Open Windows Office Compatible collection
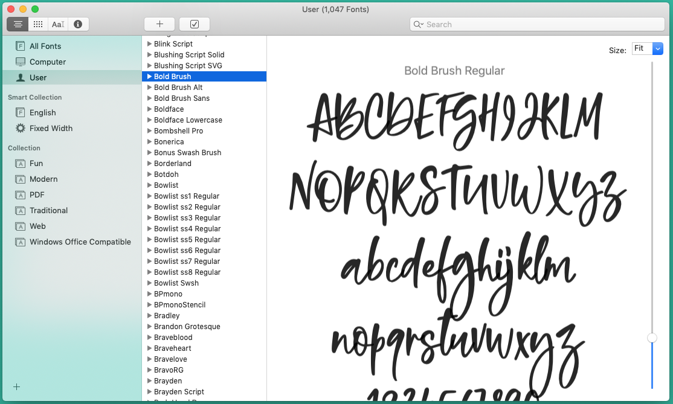The height and width of the screenshot is (404, 673). tap(72, 242)
